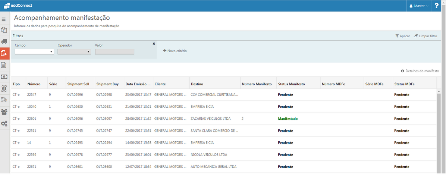Open the Master user menu

[419, 6]
